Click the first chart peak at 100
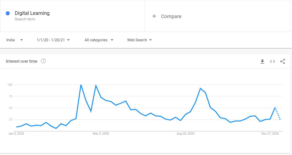This screenshot has width=292, height=155. tap(81, 85)
